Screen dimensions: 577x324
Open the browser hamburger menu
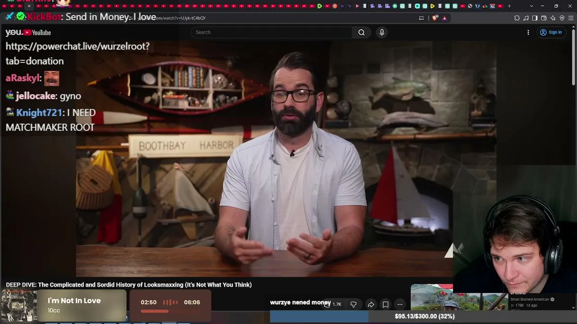pyautogui.click(x=571, y=18)
